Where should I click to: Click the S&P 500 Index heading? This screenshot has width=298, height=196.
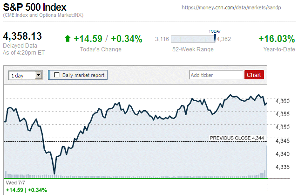35,7
